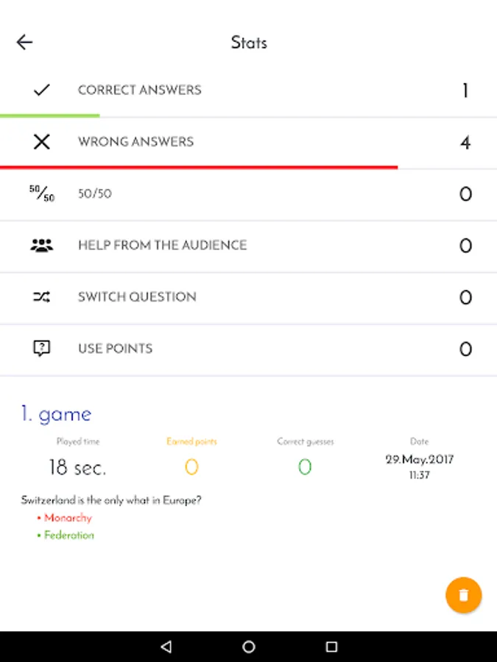Select the CORRECT ANSWERS row label
This screenshot has height=662, width=497.
(x=140, y=90)
